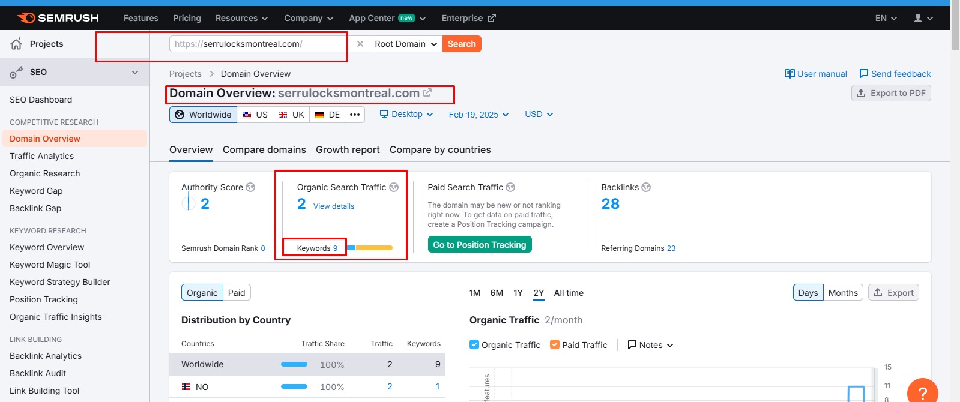Click the Backlinks info icon
Screen dimensions: 960x402
pos(646,187)
